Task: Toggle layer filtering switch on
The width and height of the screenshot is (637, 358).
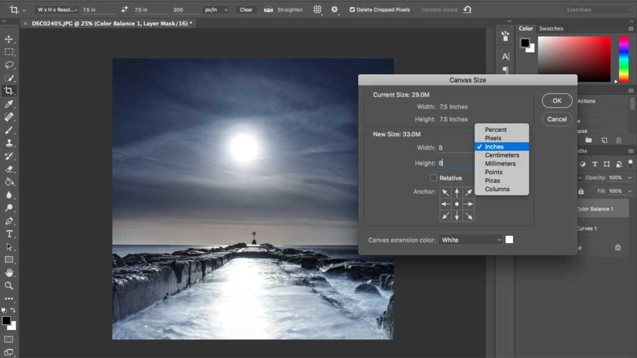Action: (631, 163)
